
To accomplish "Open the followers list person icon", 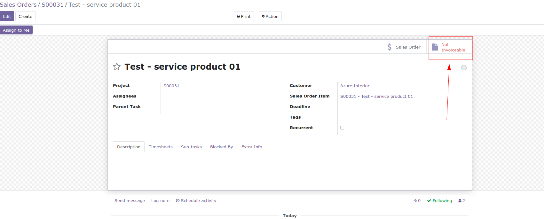I will 460,201.
